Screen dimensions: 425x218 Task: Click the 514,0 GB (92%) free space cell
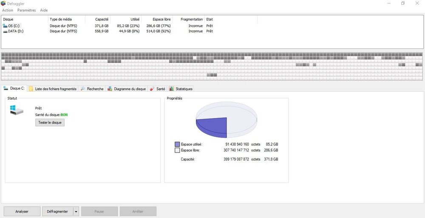159,31
